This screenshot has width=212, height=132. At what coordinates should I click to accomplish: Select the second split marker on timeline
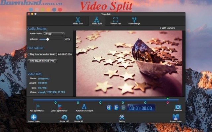coord(78,103)
